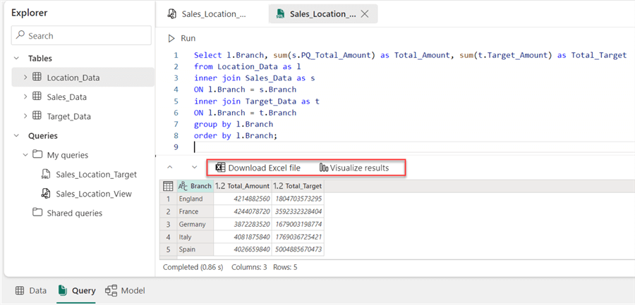This screenshot has width=635, height=305.
Task: Collapse the My queries folder
Action: pos(25,155)
